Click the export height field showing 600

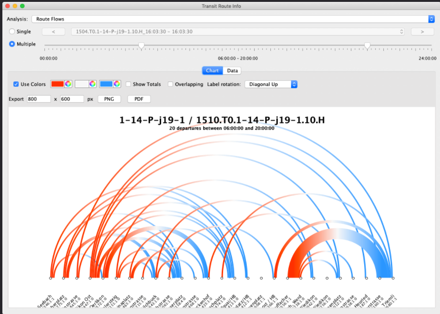pyautogui.click(x=72, y=99)
